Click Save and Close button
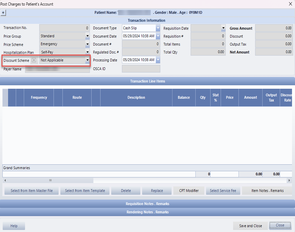Screen dimensions: 295x232 [x=251, y=226]
